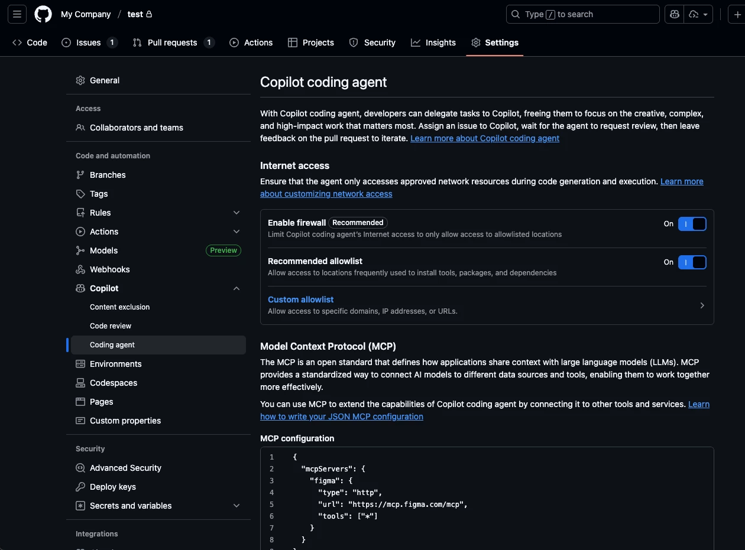This screenshot has width=745, height=550.
Task: Expand the Rules section chevron
Action: click(237, 213)
